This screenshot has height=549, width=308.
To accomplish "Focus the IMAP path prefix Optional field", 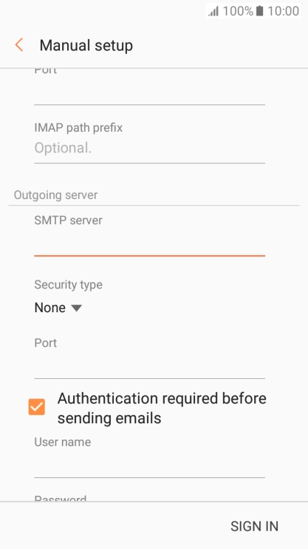I will click(150, 149).
